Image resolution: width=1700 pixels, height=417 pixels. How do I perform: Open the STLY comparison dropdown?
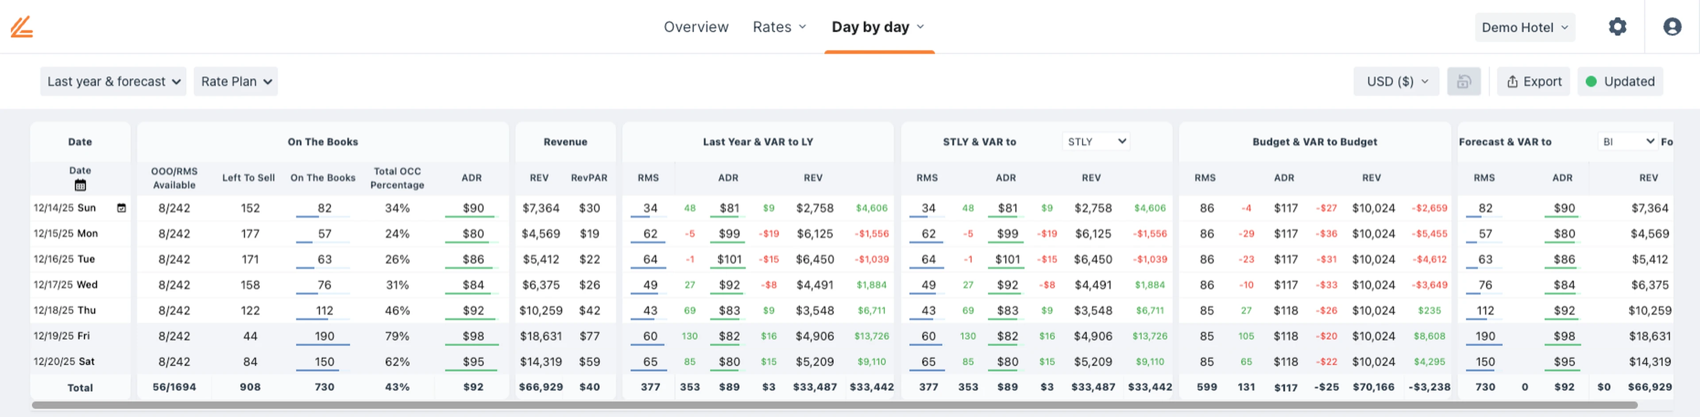click(x=1096, y=142)
